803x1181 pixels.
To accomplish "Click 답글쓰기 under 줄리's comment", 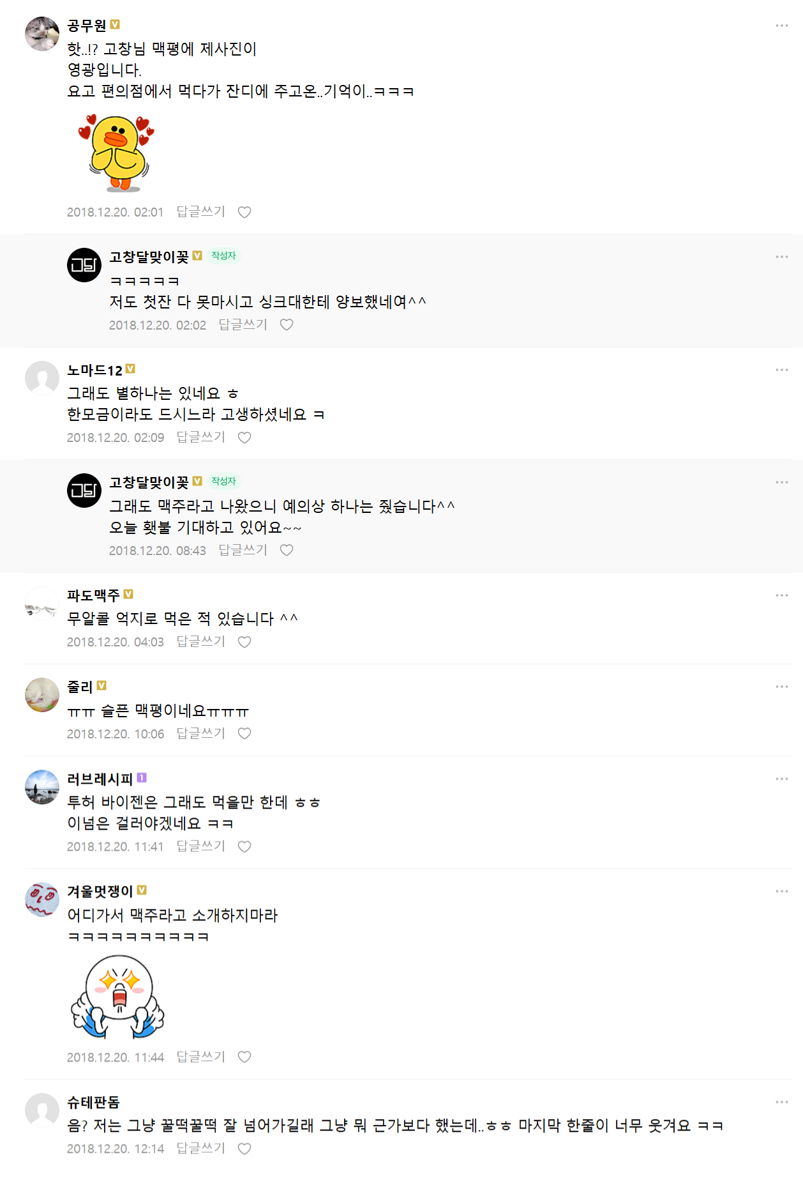I will [201, 733].
